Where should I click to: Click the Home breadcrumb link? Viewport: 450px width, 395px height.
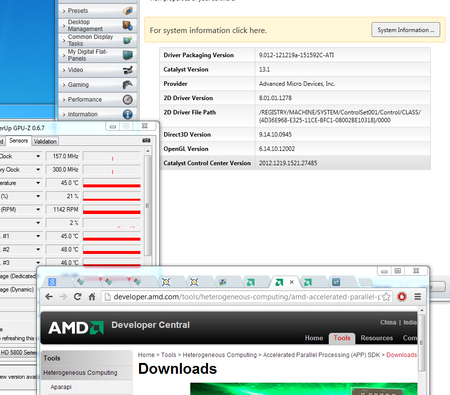click(x=146, y=355)
